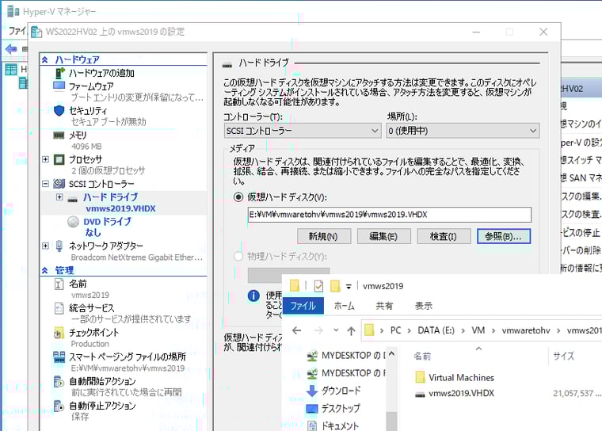Select Desktop (デスクトップ) icon in Explorer sidebar
Image resolution: width=602 pixels, height=431 pixels.
click(x=312, y=408)
